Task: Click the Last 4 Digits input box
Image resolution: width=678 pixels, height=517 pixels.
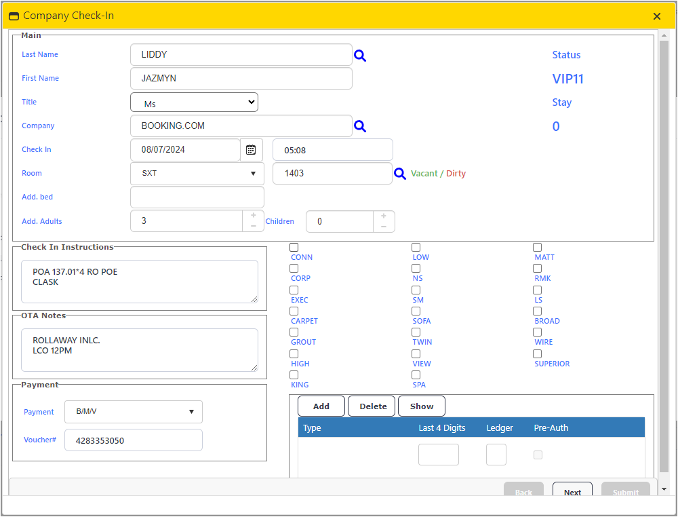Action: pos(439,455)
